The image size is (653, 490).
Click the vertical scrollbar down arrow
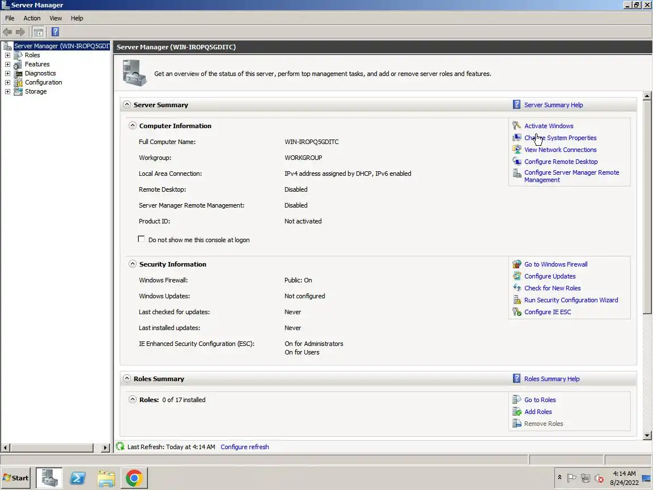(647, 436)
